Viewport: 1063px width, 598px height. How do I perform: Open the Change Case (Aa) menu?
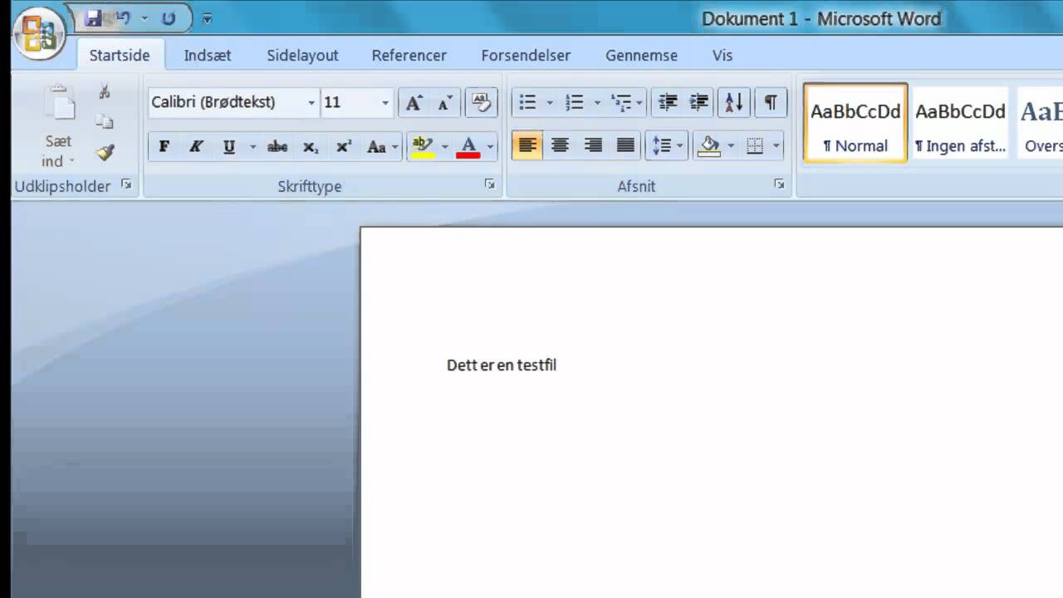tap(382, 147)
